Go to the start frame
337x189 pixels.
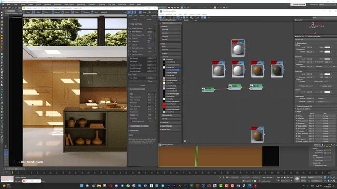point(279,177)
